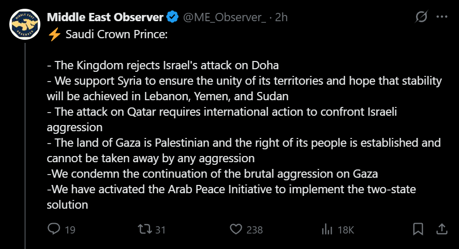Click the lightning bolt emoji
The image size is (459, 249).
tap(54, 36)
